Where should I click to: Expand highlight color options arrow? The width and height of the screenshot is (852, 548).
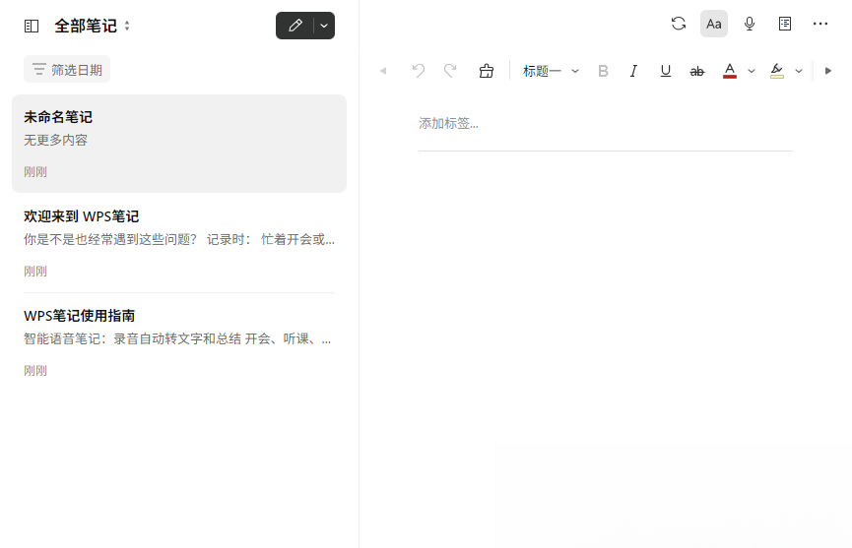pyautogui.click(x=799, y=71)
